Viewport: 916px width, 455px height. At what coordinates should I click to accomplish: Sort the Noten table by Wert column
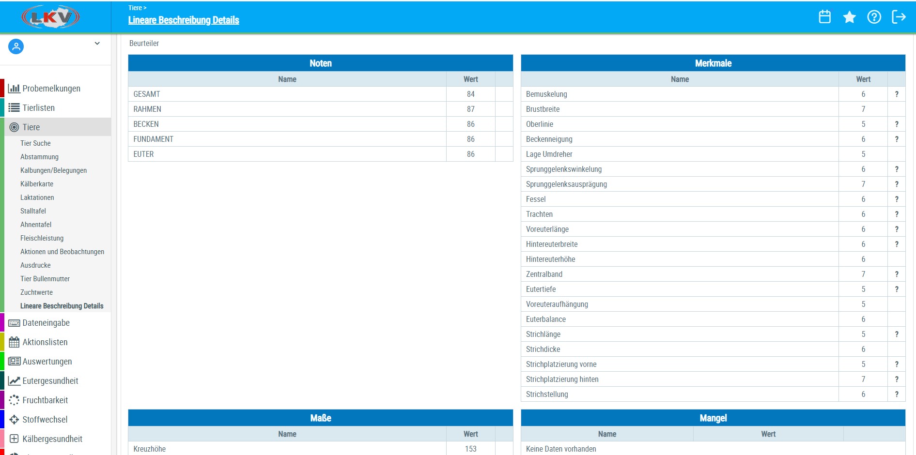coord(470,79)
